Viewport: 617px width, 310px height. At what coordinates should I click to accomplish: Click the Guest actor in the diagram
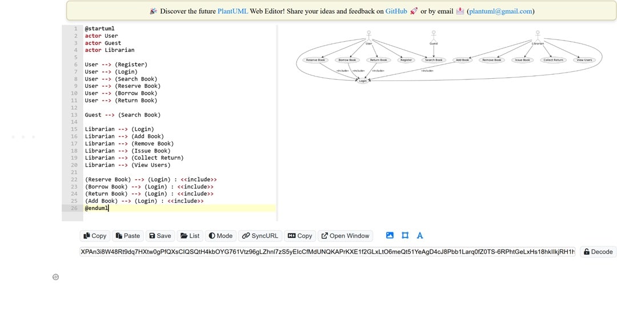(434, 37)
